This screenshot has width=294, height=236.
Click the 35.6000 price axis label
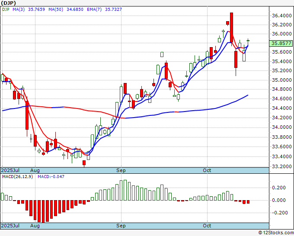click(282, 52)
